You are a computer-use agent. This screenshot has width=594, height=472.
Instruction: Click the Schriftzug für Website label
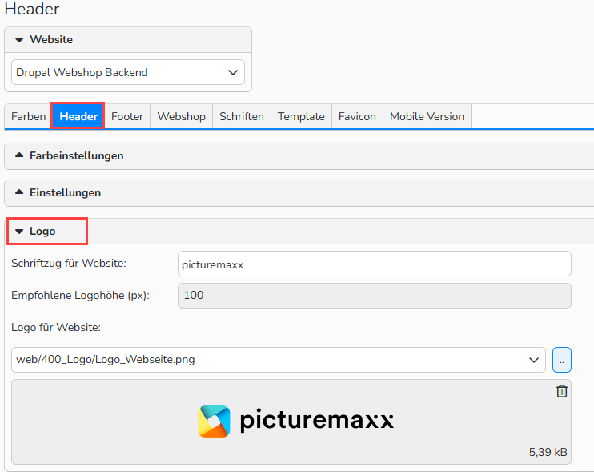click(69, 263)
